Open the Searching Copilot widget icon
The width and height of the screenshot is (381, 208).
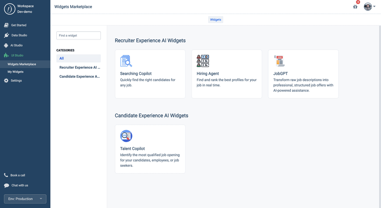tap(126, 61)
